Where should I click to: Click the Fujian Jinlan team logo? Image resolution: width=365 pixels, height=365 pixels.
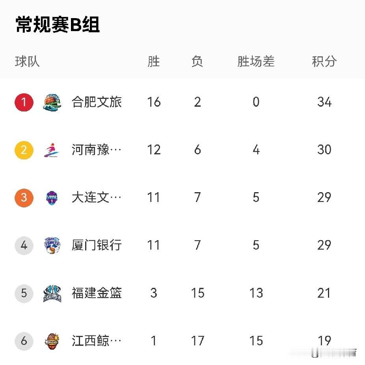(52, 293)
